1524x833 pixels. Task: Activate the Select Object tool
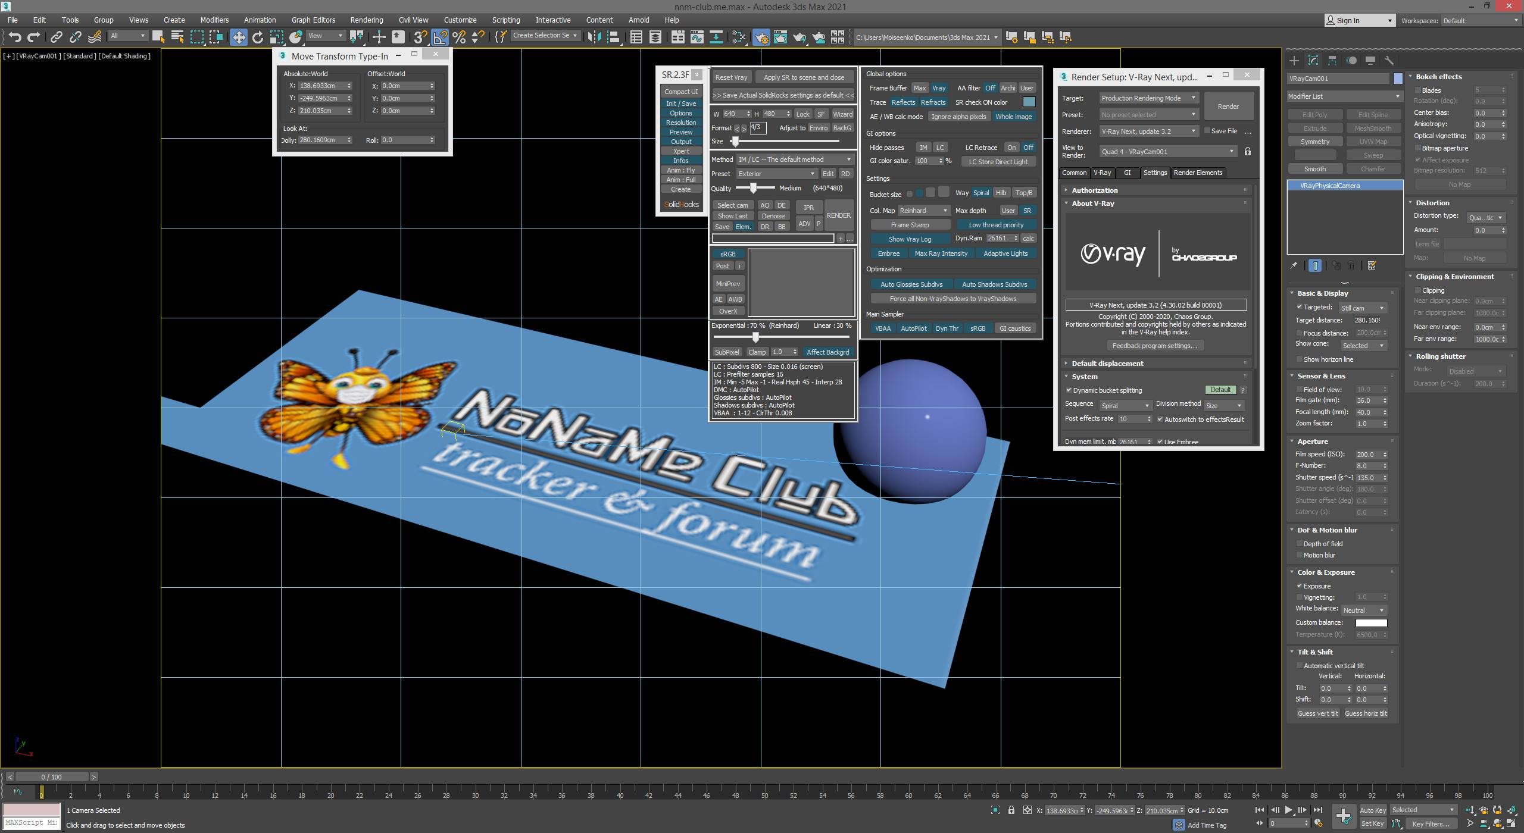(158, 37)
